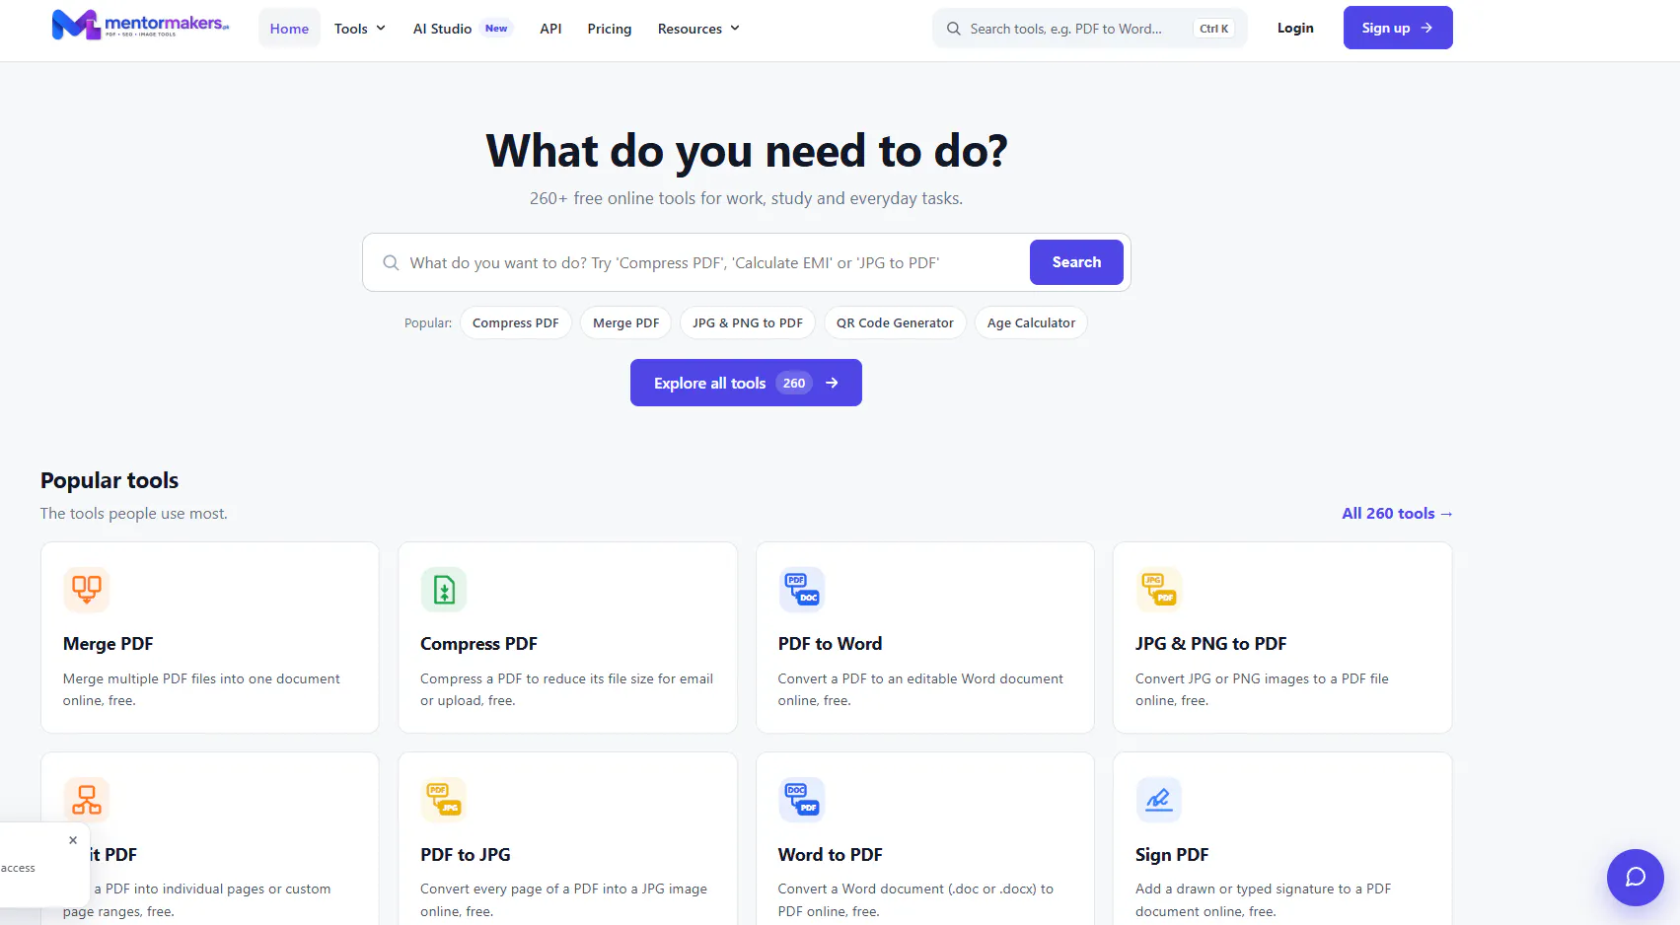Click the Split PDF card icon
This screenshot has width=1680, height=925.
pos(87,800)
